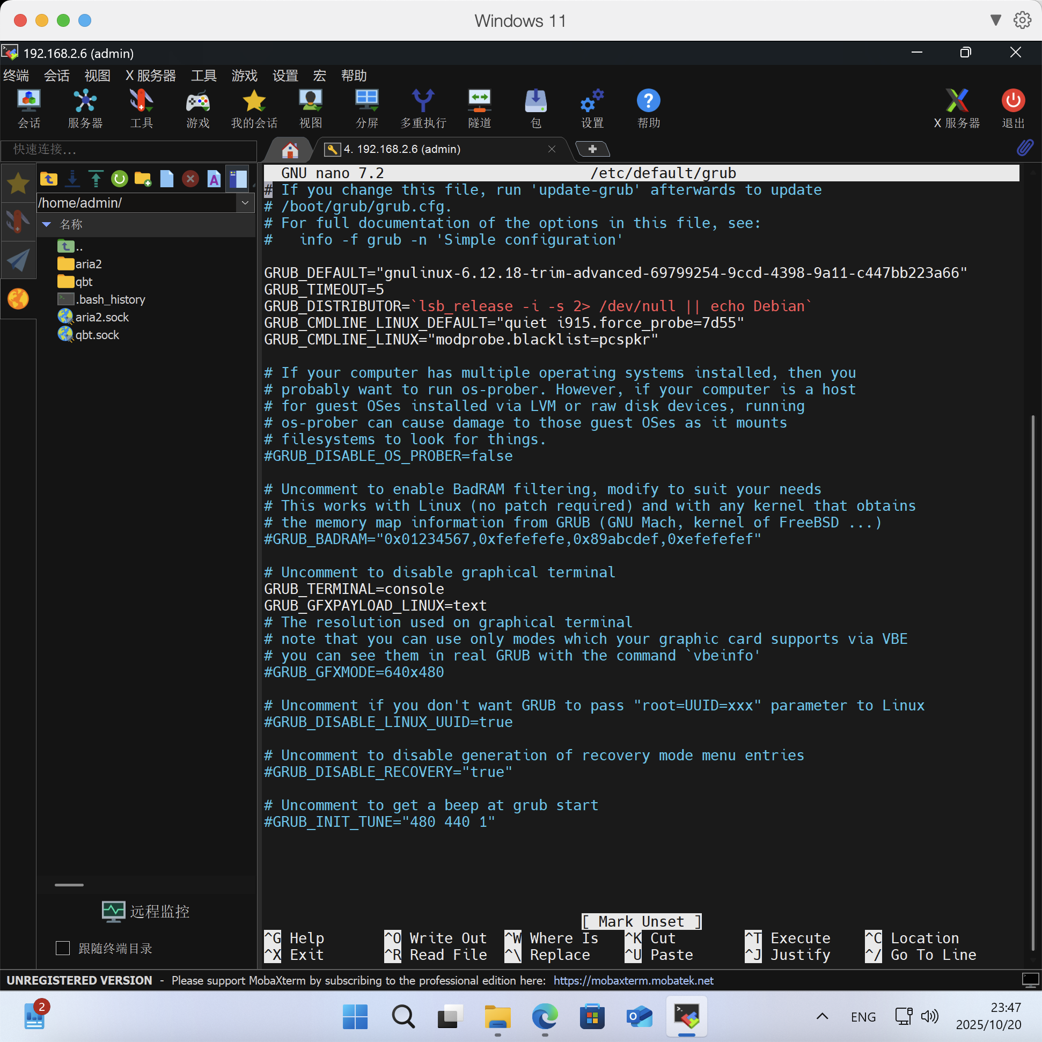Open the aria2 folder in file list
The image size is (1042, 1042).
click(88, 265)
